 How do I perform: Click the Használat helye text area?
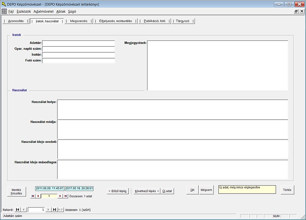point(172,109)
